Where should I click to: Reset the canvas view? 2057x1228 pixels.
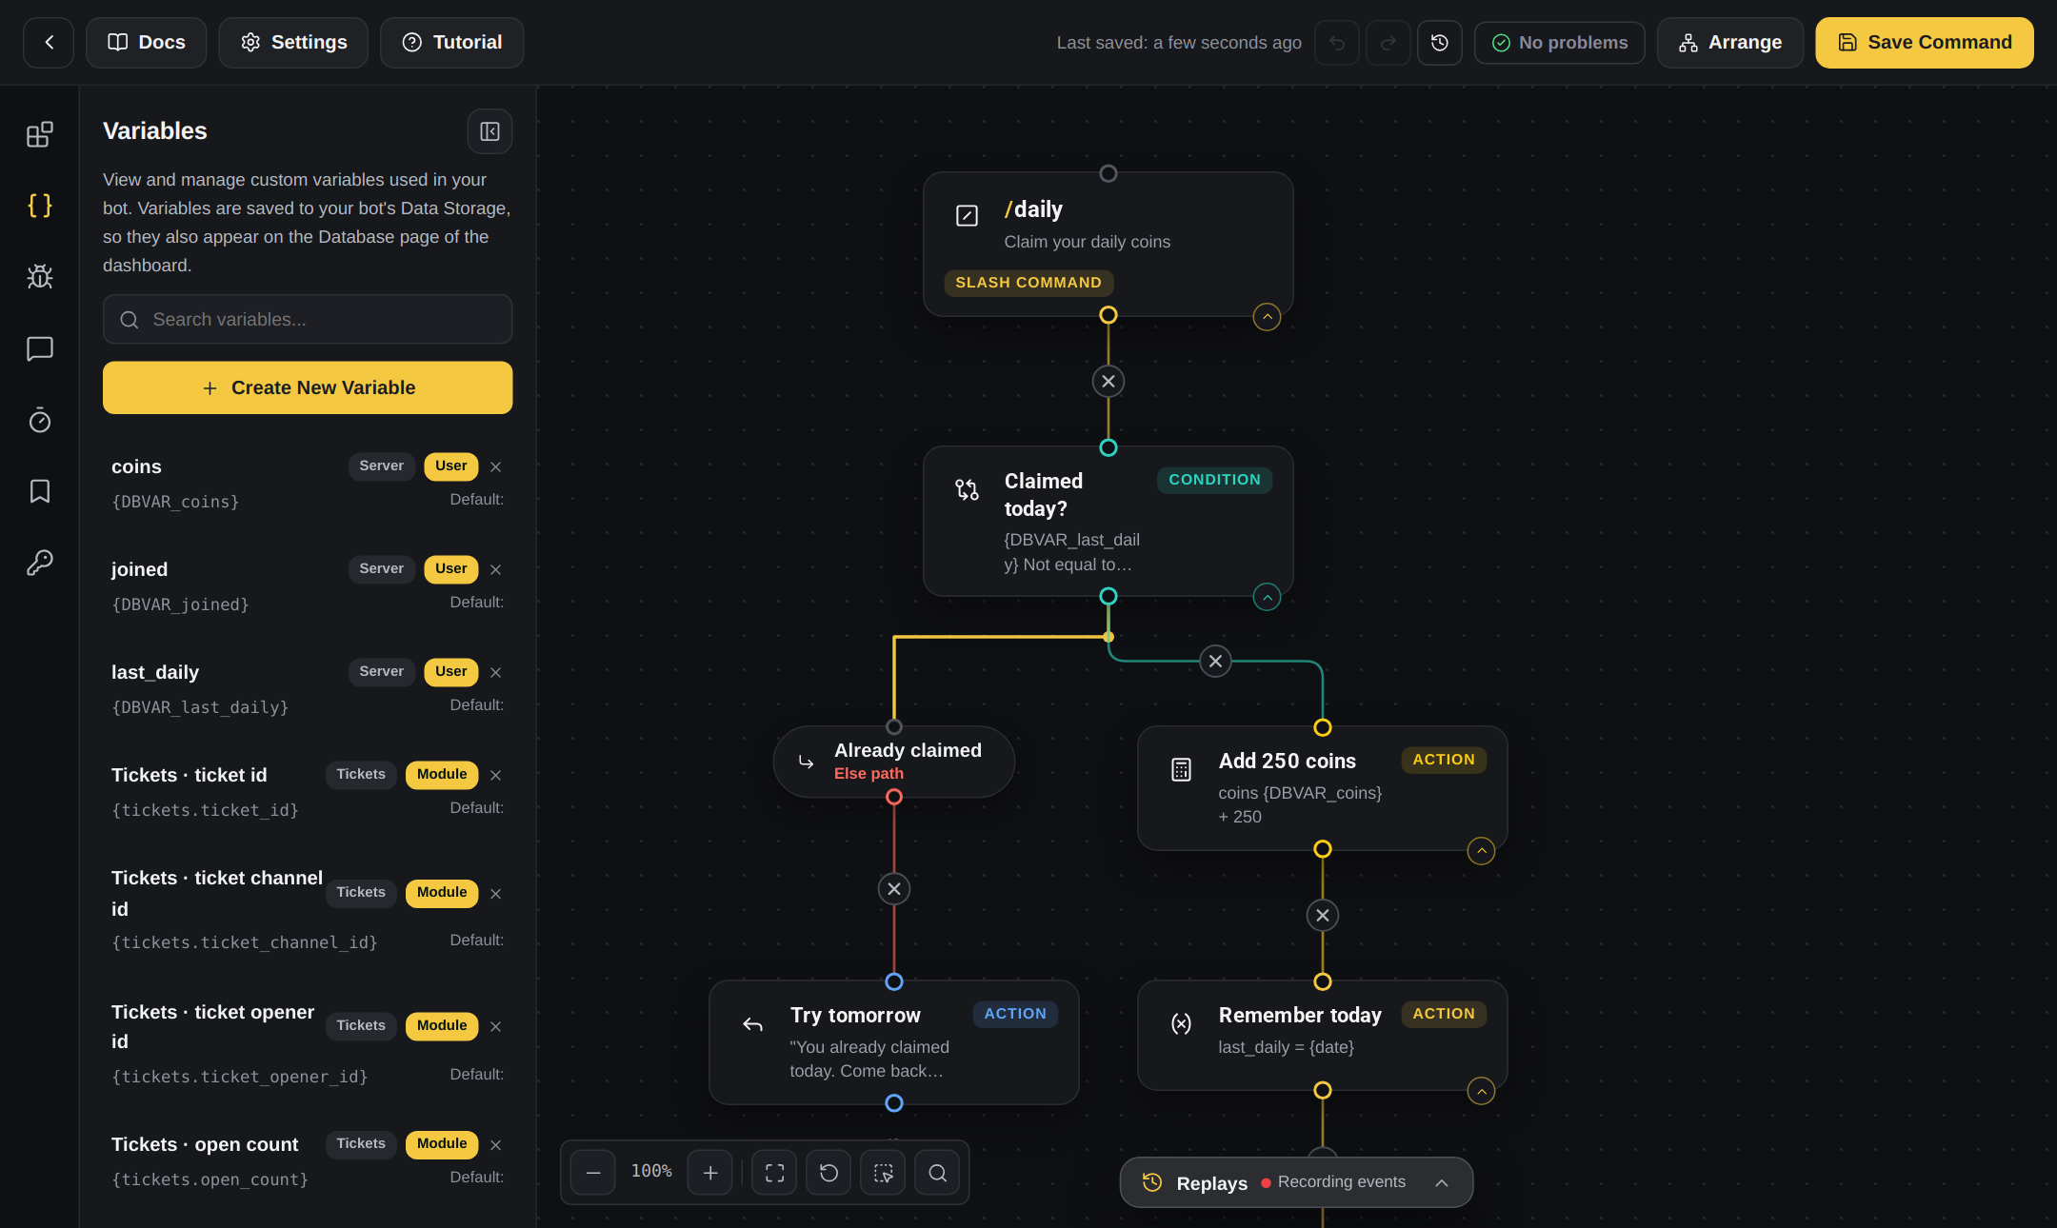[829, 1173]
